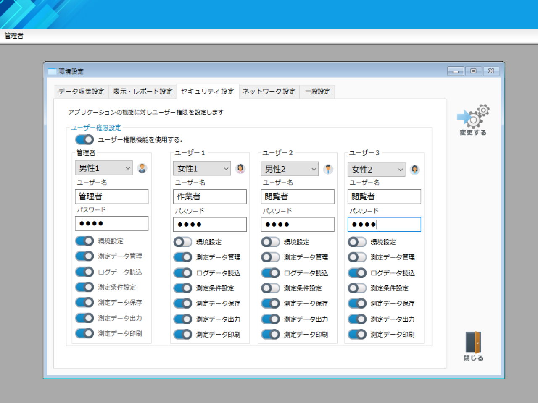This screenshot has height=403, width=538.
Task: Switch to the データ収集設定 tab
Action: 81,92
